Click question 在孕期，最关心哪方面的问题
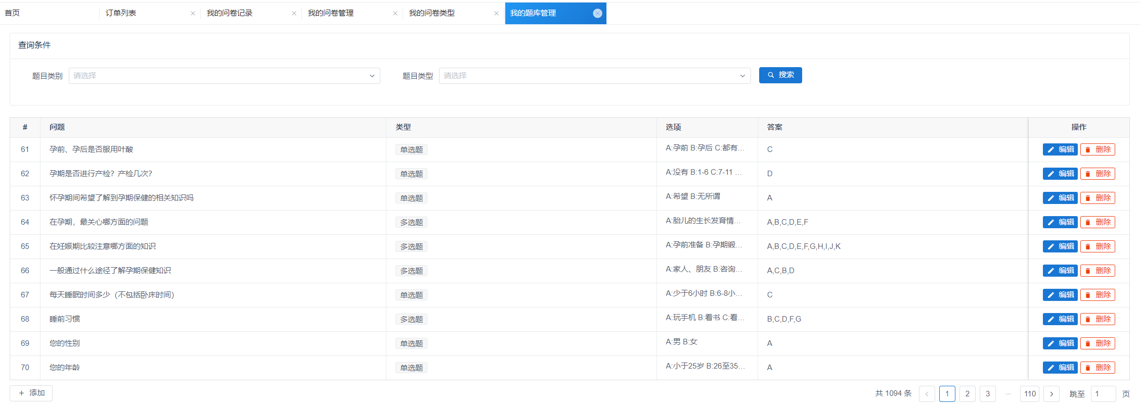Image resolution: width=1140 pixels, height=412 pixels. click(x=99, y=222)
